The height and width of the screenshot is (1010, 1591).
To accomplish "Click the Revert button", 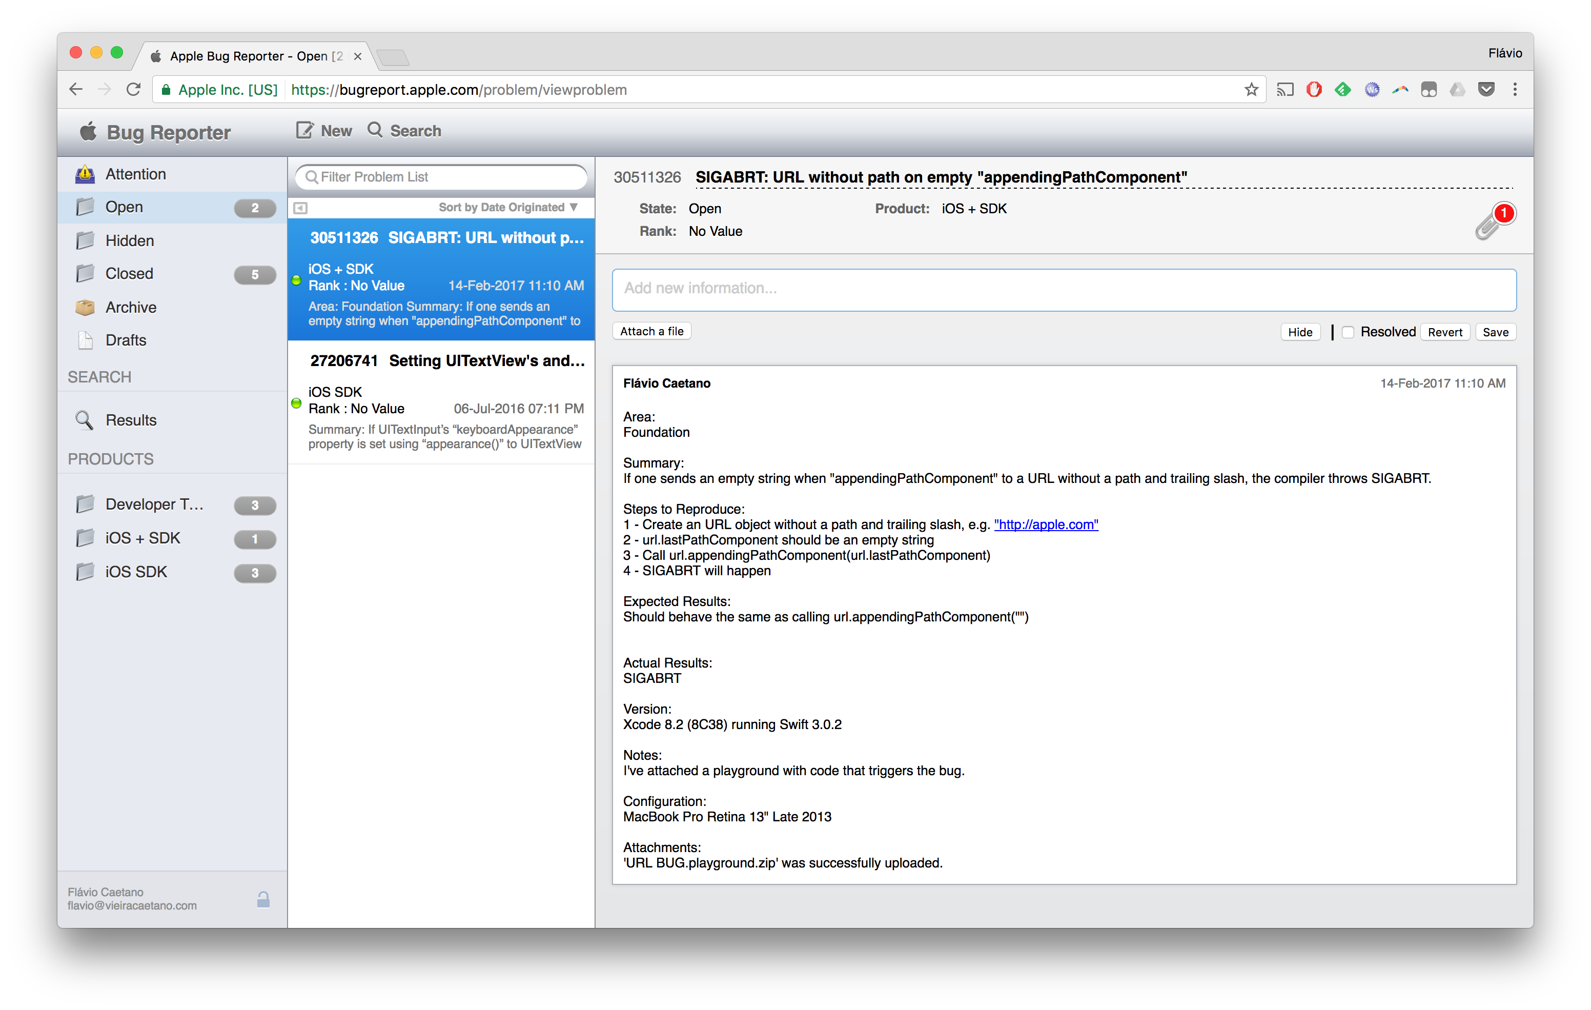I will click(1444, 332).
